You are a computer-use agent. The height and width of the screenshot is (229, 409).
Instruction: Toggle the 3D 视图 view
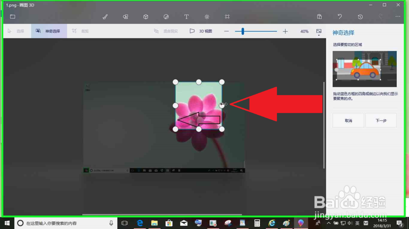[201, 31]
